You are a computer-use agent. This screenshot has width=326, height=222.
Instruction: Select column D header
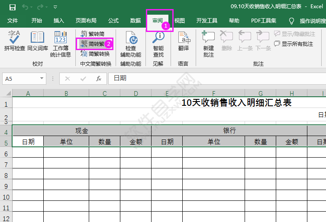click(136, 93)
